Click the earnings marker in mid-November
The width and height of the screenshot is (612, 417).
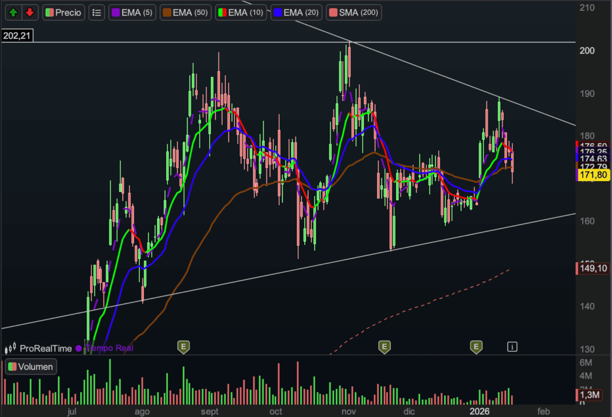pyautogui.click(x=385, y=346)
